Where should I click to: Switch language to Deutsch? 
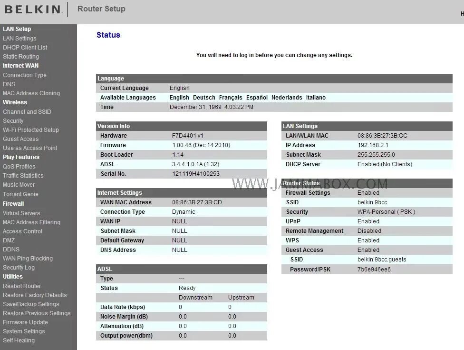pyautogui.click(x=204, y=98)
